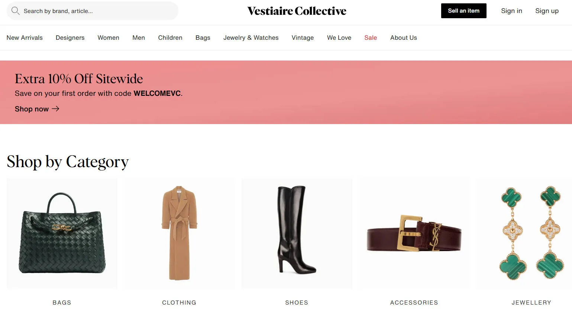The image size is (572, 312).
Task: Click the Shop now promo link
Action: 37,109
